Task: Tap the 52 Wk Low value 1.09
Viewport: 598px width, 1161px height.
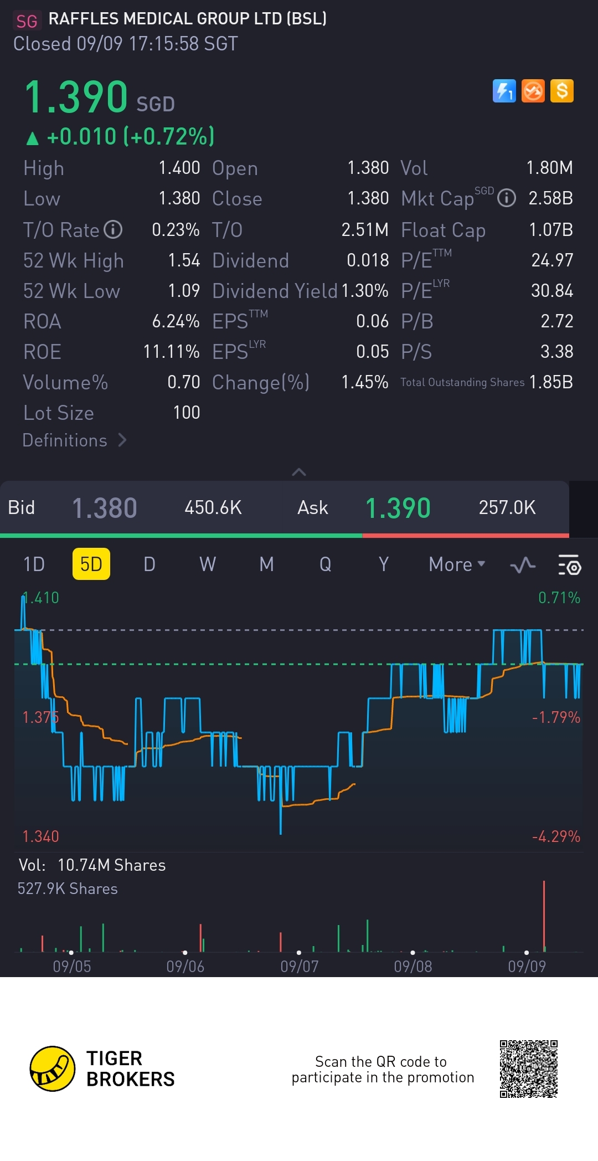Action: (x=184, y=291)
